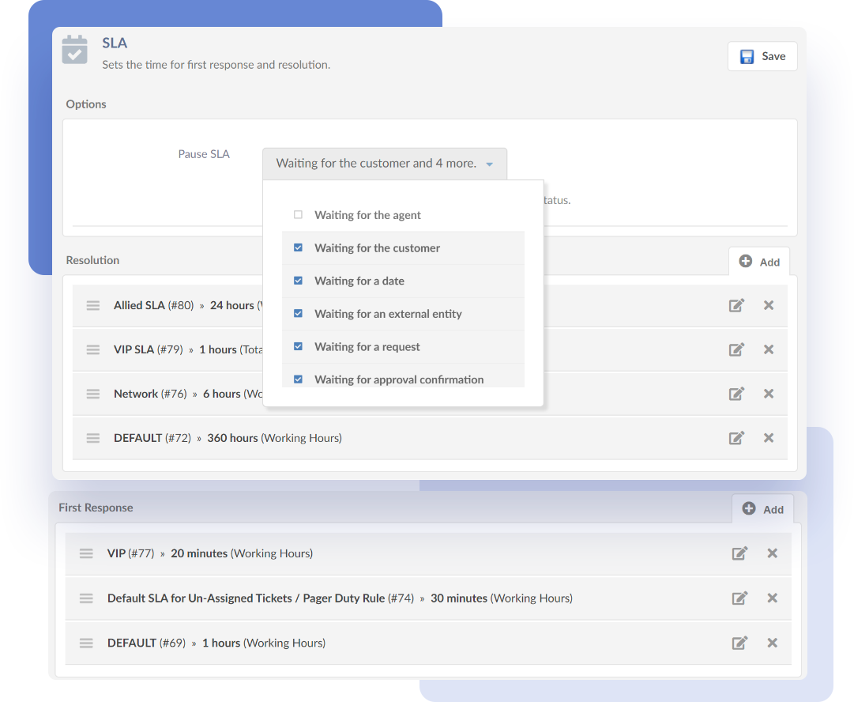
Task: Select Waiting for an external entity row
Action: point(388,314)
